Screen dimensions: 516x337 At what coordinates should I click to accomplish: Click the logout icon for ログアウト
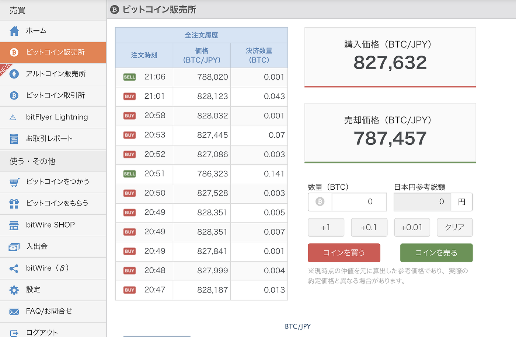click(x=14, y=333)
